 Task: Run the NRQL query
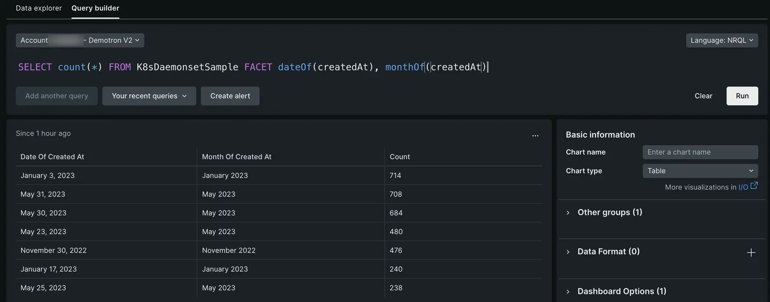tap(742, 96)
